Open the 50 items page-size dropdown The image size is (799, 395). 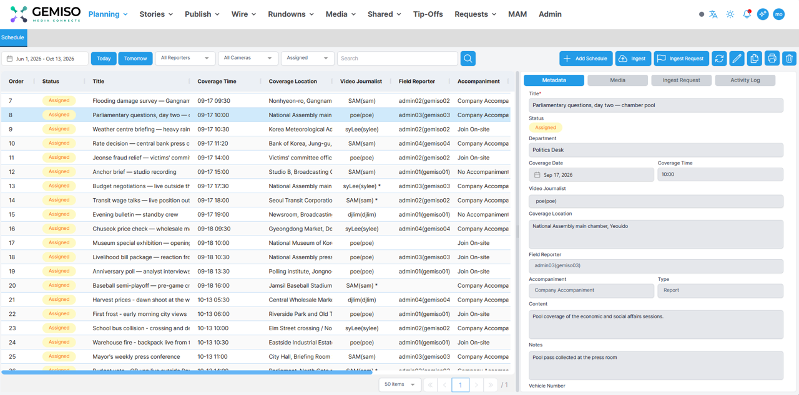(x=400, y=385)
